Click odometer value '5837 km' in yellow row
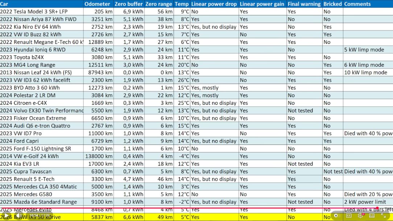This screenshot has height=221, width=393. (102, 217)
